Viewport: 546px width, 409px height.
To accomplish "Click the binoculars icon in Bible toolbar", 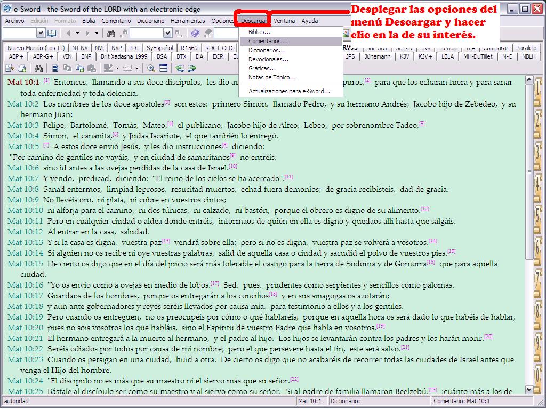I will [x=38, y=69].
